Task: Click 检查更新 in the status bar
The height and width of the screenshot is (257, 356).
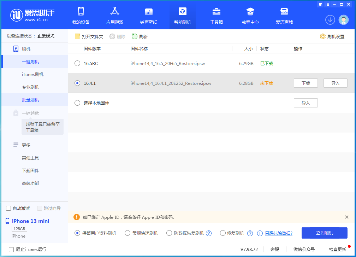Action: 338,250
